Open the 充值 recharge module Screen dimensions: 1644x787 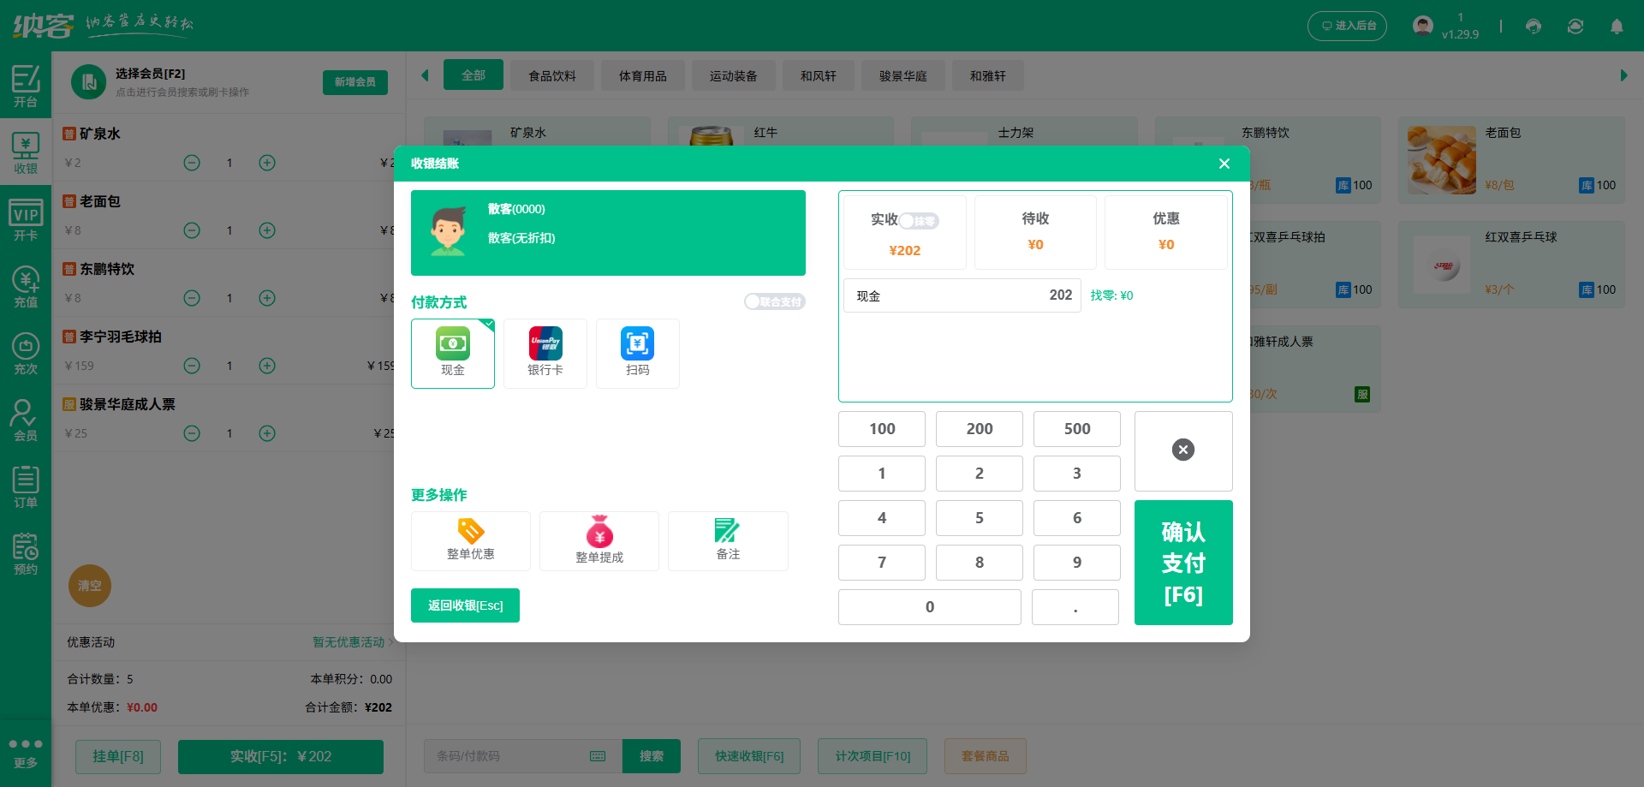pos(26,285)
